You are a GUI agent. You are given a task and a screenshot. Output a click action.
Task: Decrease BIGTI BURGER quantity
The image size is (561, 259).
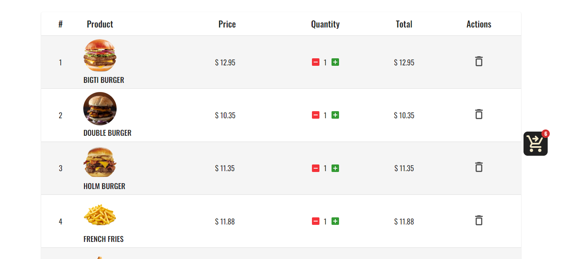(x=315, y=62)
